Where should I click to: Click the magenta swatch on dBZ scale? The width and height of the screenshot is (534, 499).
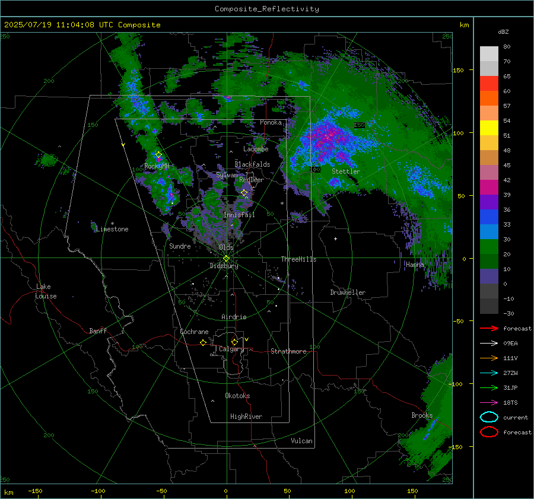click(489, 187)
